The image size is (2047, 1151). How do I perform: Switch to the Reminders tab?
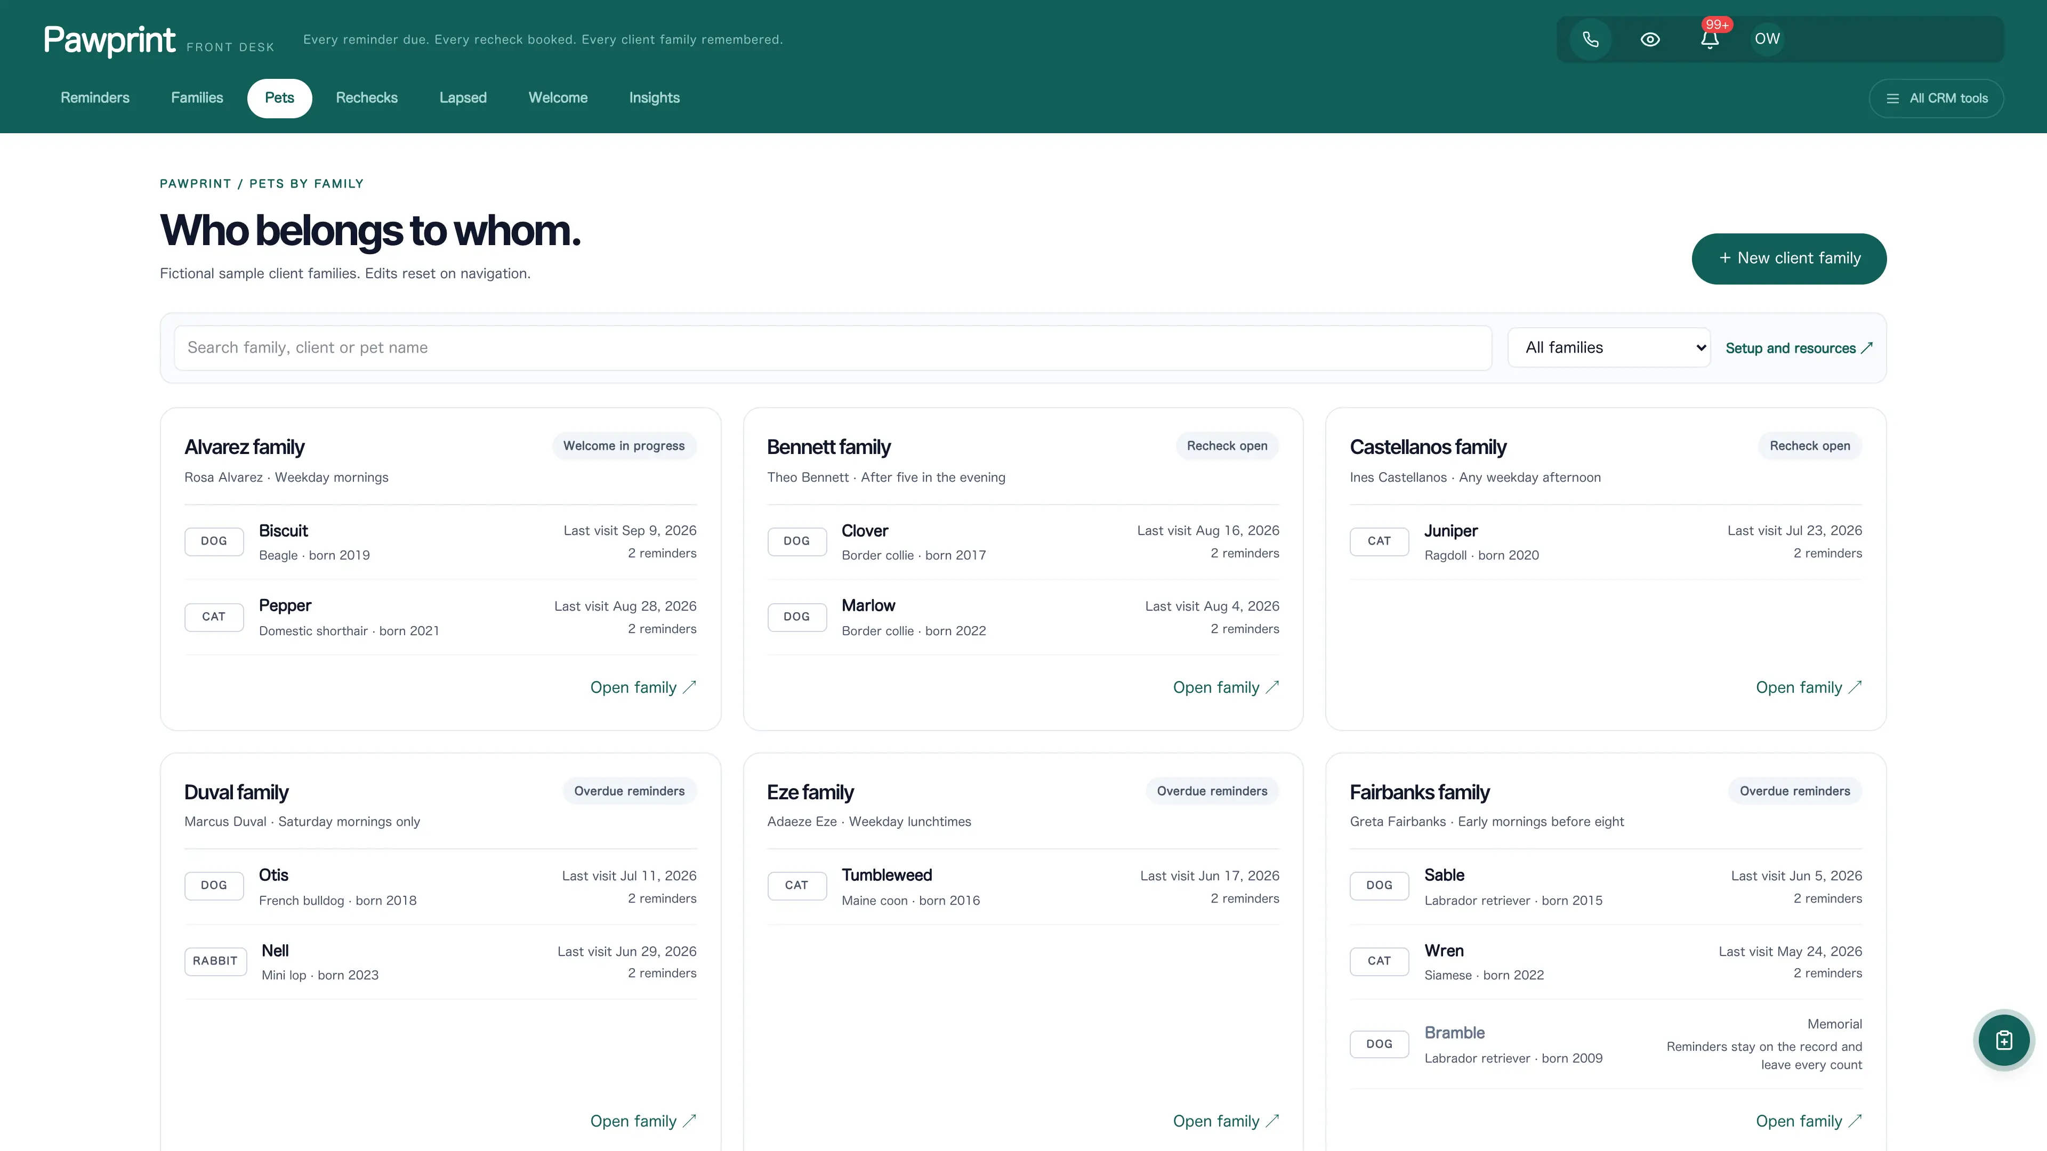click(x=94, y=98)
